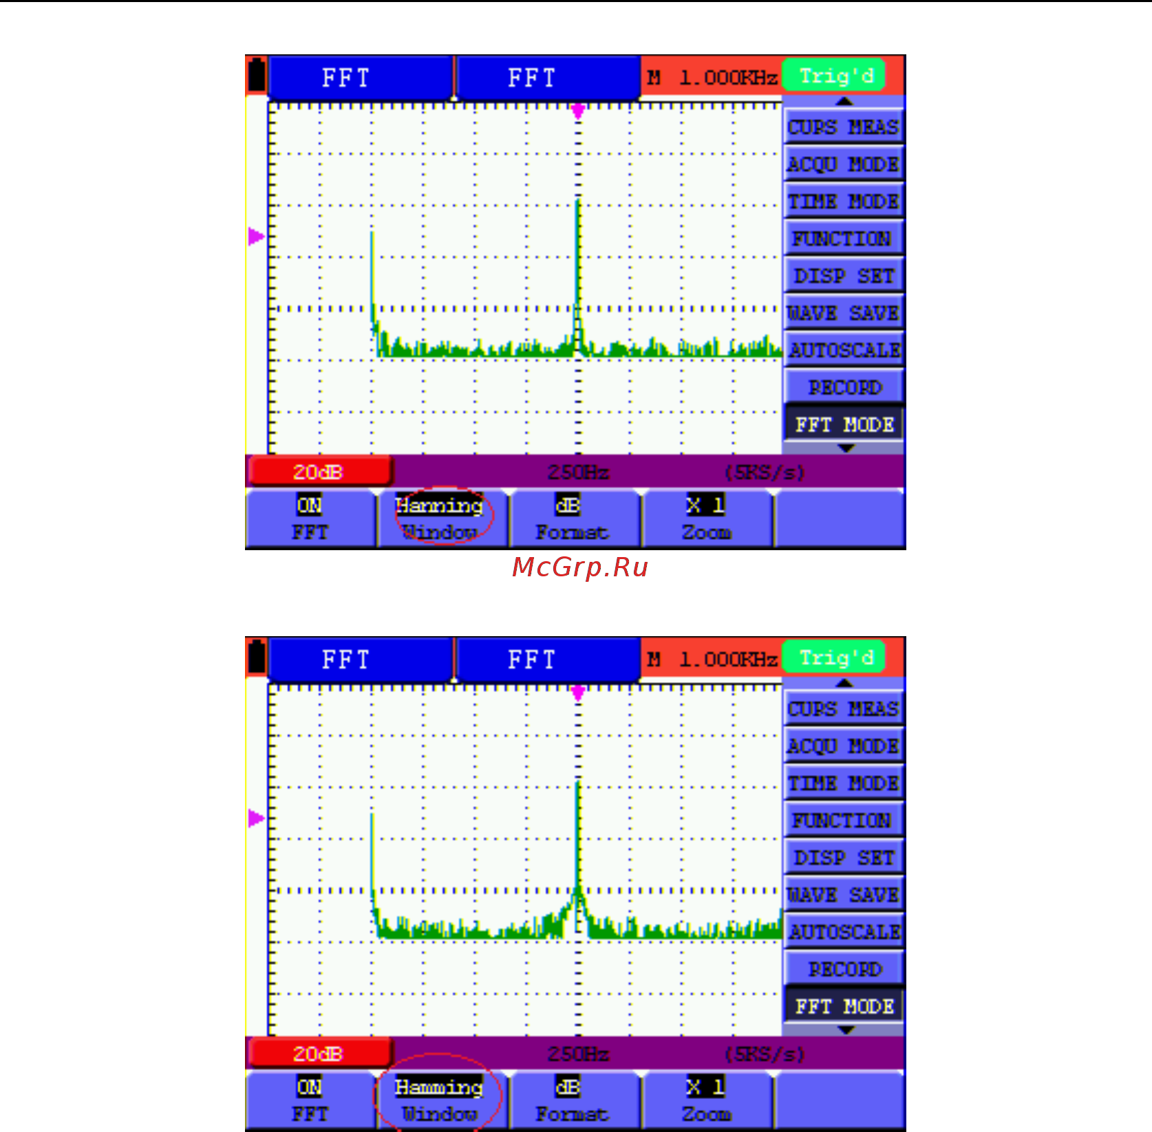Screen dimensions: 1152x1132
Task: Select ACQU MODE in the bottom screen menu
Action: (x=843, y=746)
